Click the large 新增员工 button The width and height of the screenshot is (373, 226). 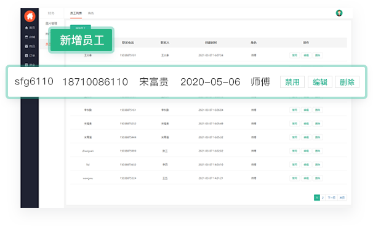(x=81, y=40)
